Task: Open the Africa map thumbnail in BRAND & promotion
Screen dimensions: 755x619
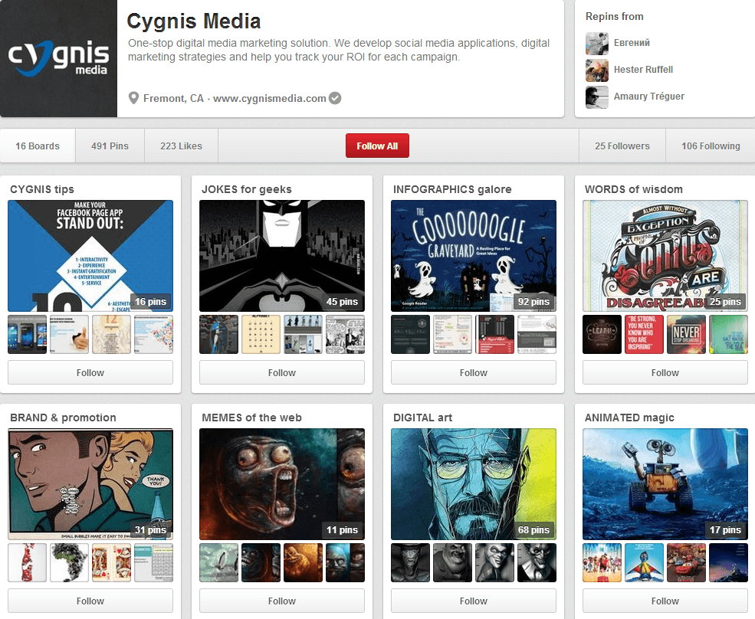Action: point(69,562)
